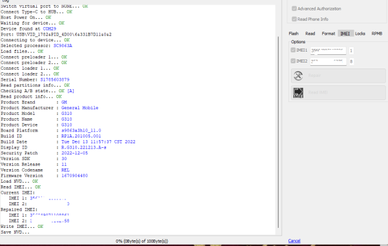
Task: Switch to the Flash tab
Action: pyautogui.click(x=294, y=34)
